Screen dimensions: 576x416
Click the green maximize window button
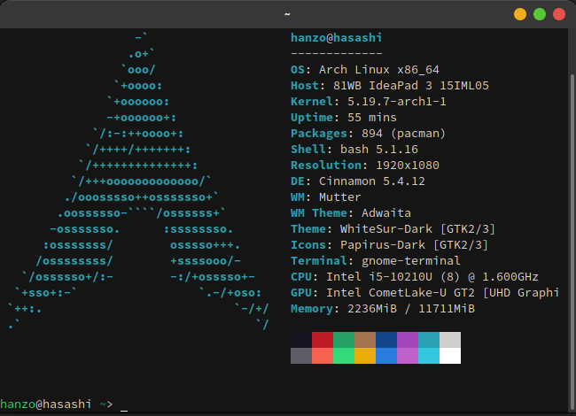click(540, 14)
